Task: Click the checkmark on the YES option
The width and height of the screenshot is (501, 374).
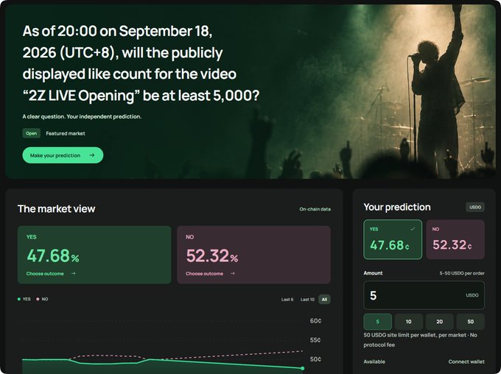Action: click(x=413, y=229)
